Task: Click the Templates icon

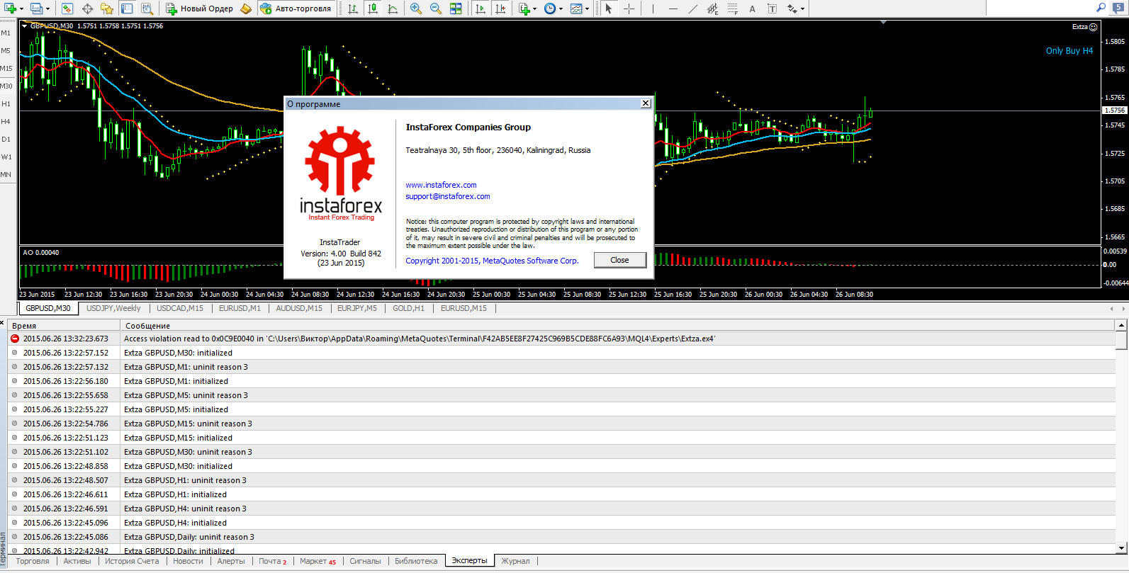Action: 576,8
